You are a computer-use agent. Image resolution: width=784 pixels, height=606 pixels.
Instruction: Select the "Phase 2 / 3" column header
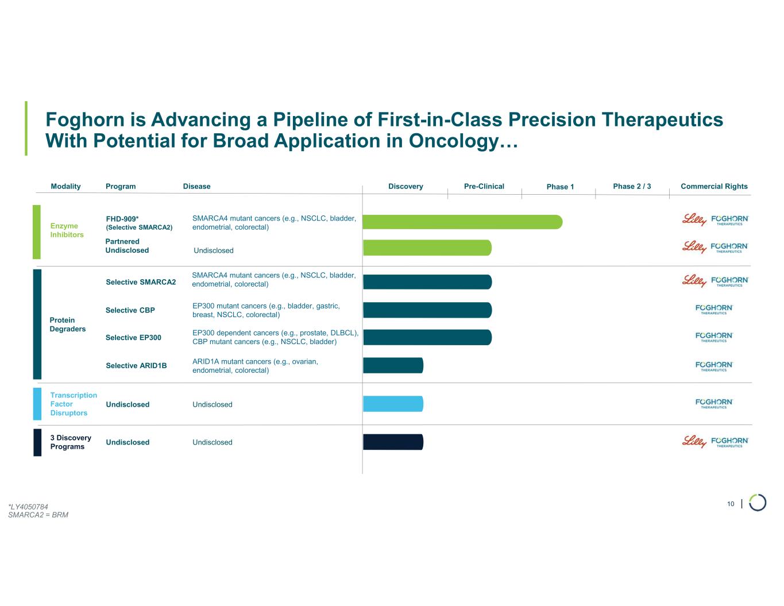tap(632, 186)
